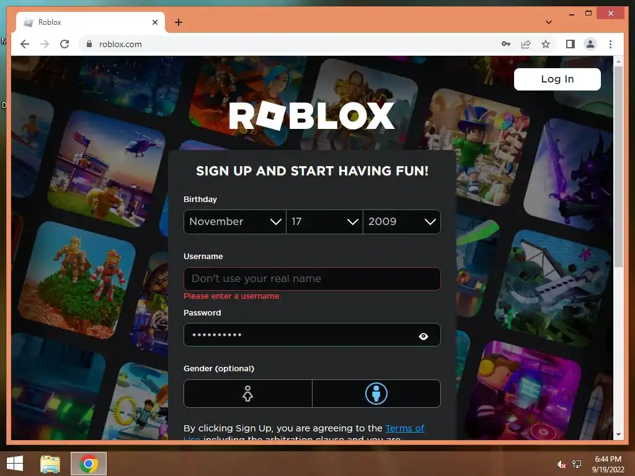Click the Chrome icon in the taskbar
This screenshot has height=476, width=635.
point(89,464)
